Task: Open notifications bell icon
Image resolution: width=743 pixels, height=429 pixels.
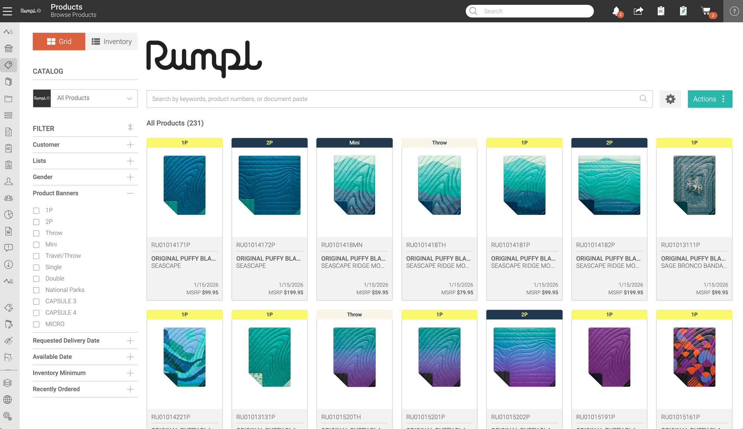Action: 616,11
